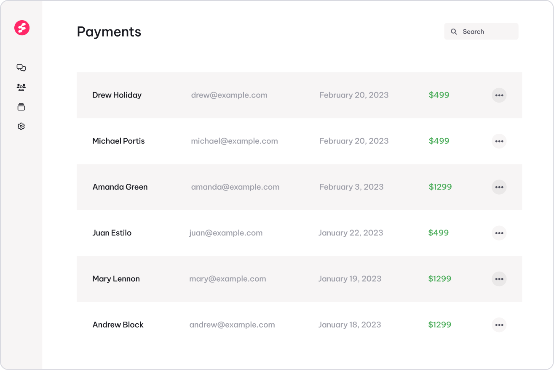This screenshot has width=554, height=370.
Task: Open three-dot menu for Juan Estilo
Action: (x=499, y=233)
